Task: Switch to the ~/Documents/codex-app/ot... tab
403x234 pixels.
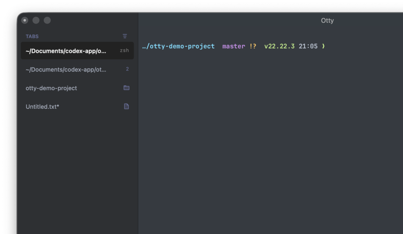Action: pyautogui.click(x=77, y=69)
